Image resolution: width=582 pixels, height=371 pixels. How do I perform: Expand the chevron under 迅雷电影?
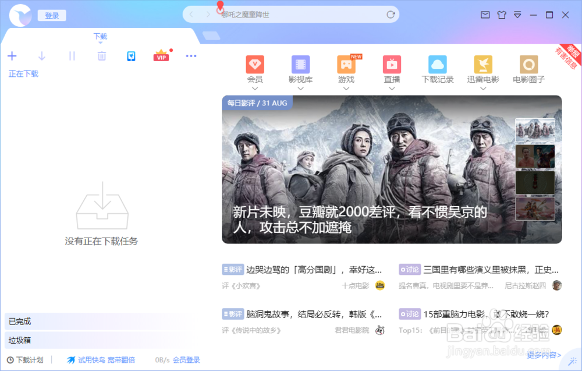tap(483, 89)
